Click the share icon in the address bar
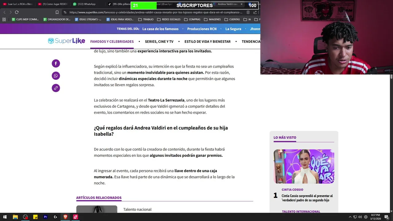Viewport: 393px width, 221px height. (x=255, y=12)
